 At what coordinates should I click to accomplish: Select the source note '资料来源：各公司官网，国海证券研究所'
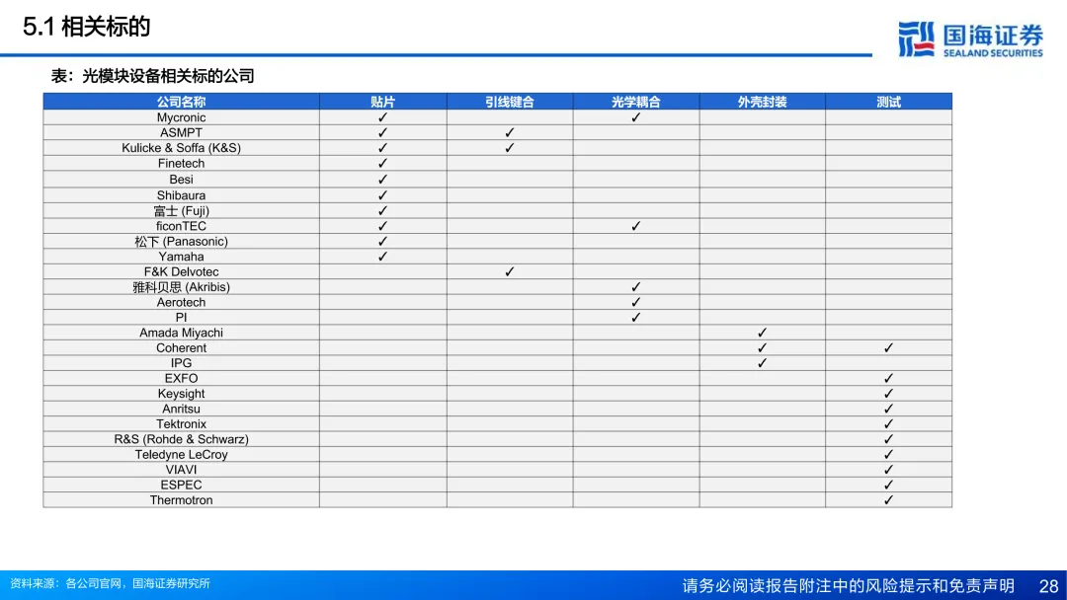[111, 583]
